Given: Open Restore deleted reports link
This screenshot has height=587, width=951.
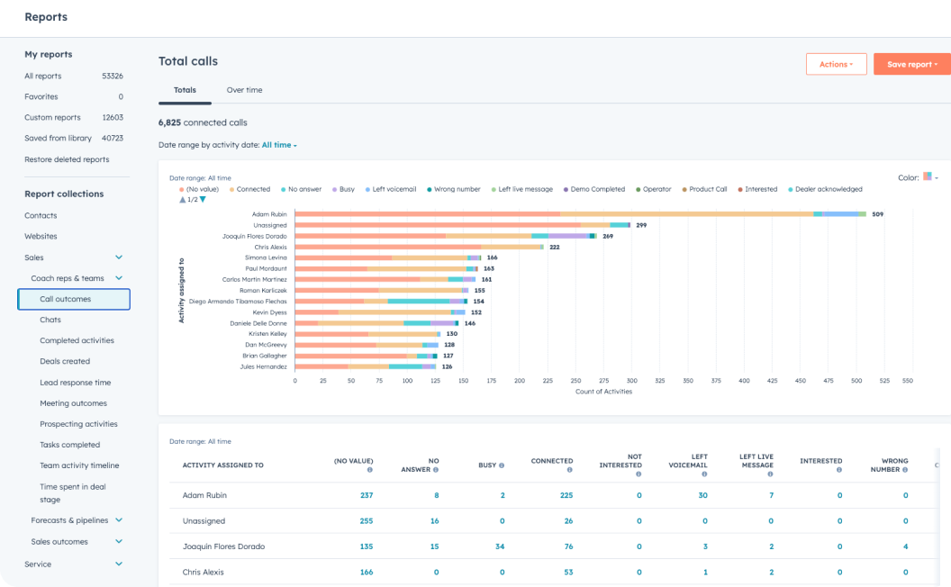Looking at the screenshot, I should 67,159.
